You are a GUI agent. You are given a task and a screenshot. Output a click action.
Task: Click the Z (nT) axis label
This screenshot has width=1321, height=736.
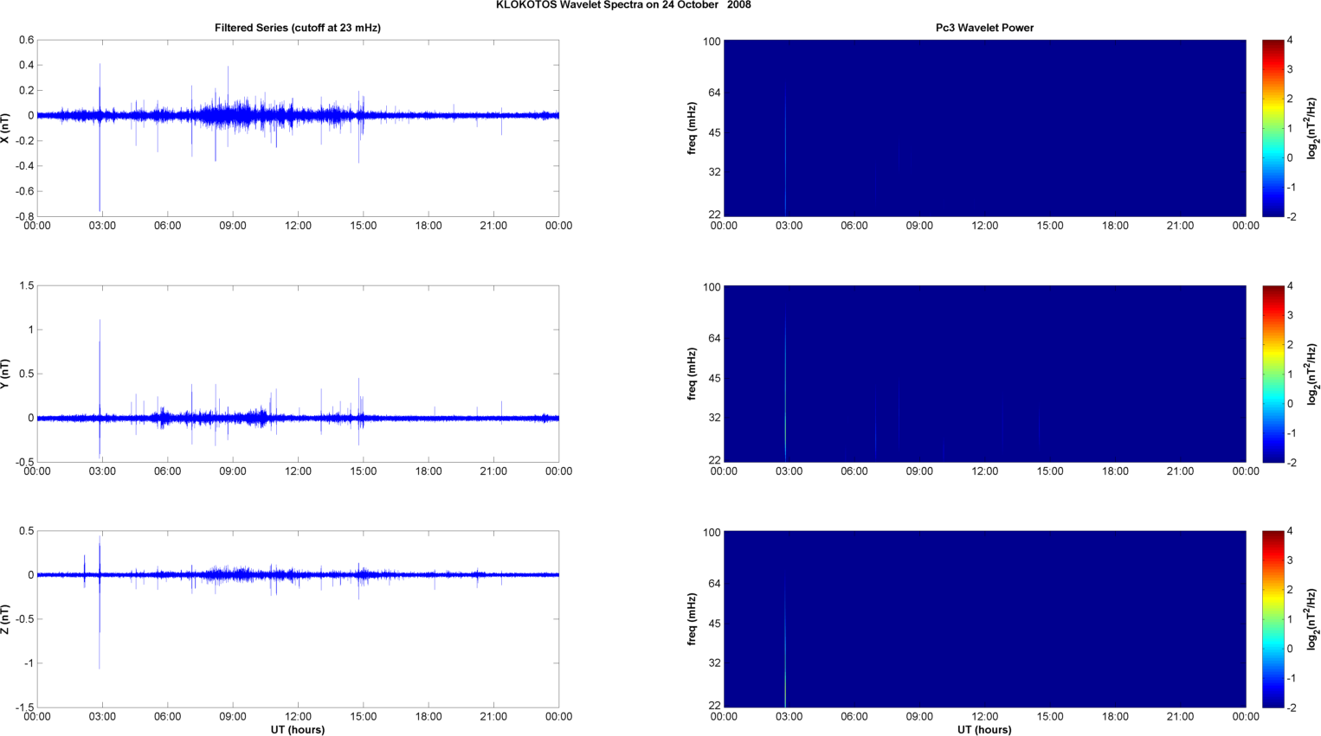pos(5,619)
